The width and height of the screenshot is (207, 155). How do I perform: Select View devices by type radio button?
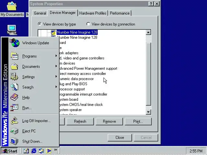[39, 24]
